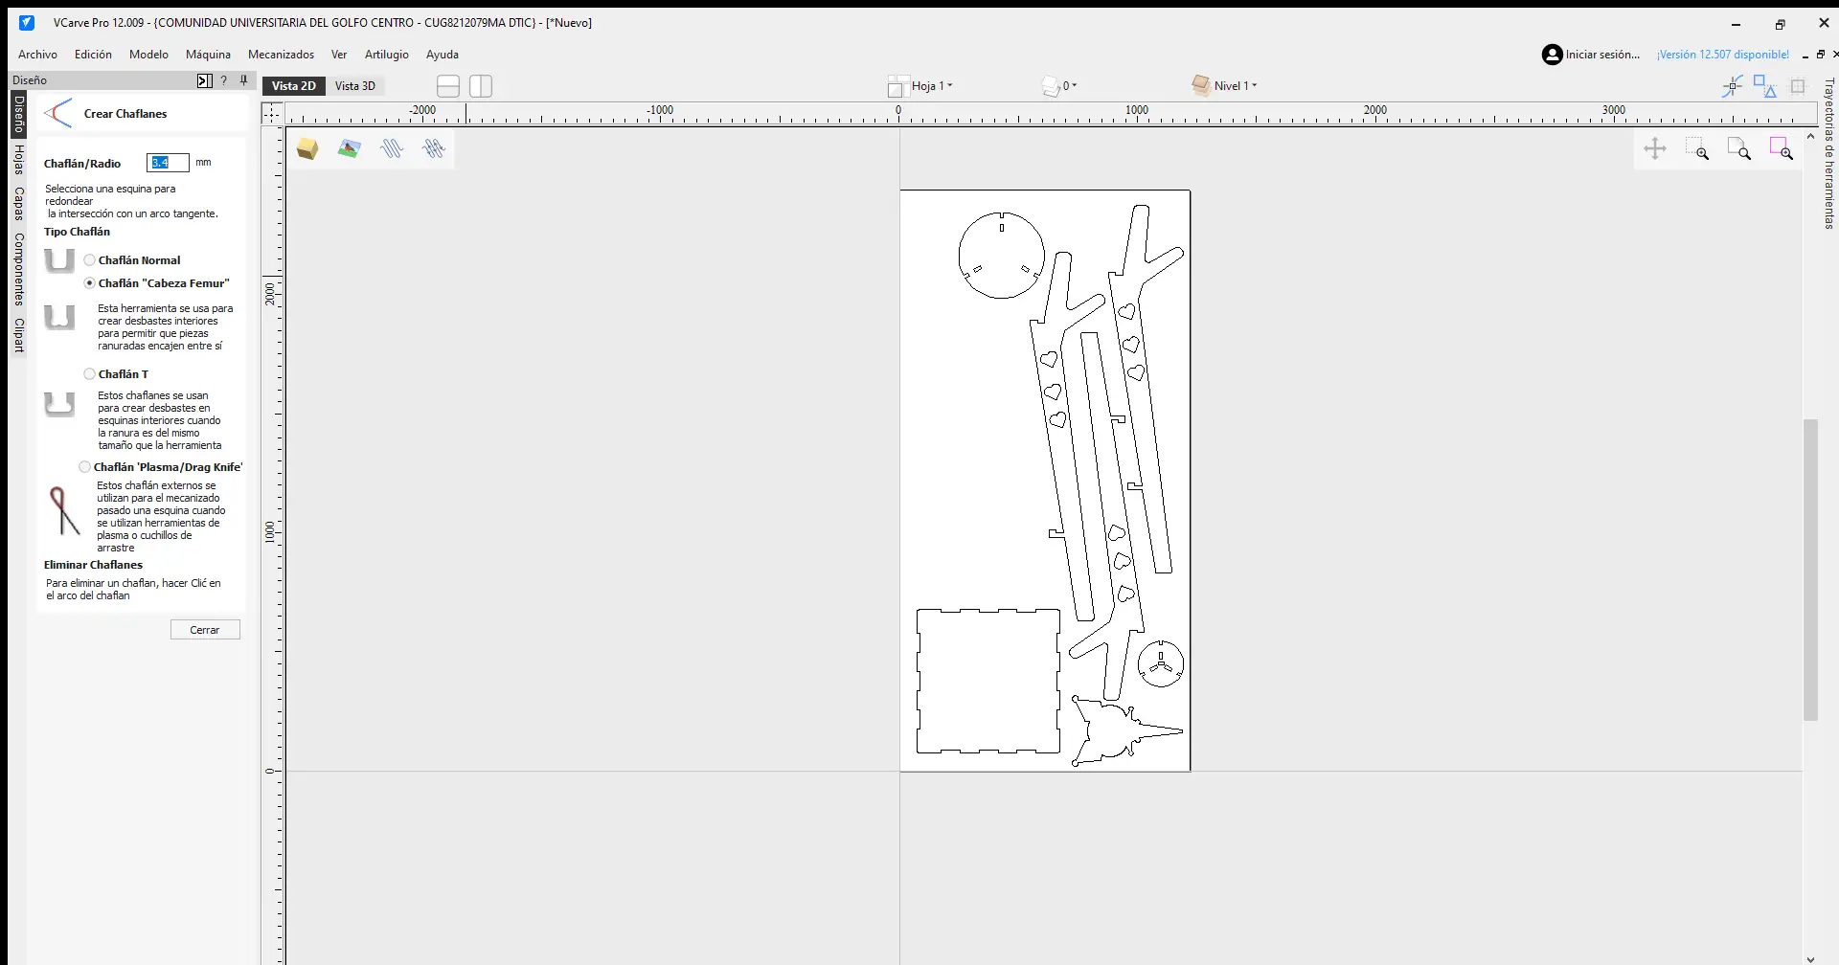
Task: Click the scroll-down arrow of the canvas scrollbar
Action: [x=1810, y=958]
